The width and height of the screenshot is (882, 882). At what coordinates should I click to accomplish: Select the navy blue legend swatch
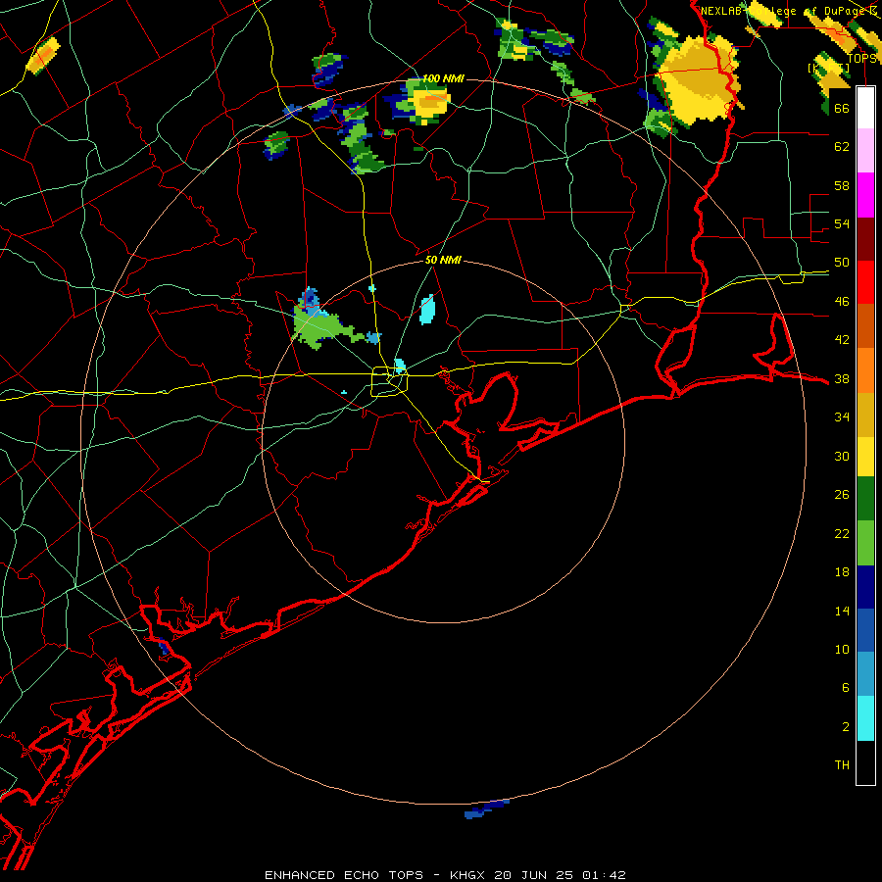pyautogui.click(x=865, y=587)
